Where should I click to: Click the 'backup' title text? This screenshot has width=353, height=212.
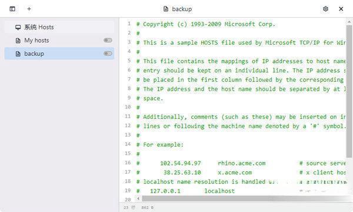click(x=182, y=9)
